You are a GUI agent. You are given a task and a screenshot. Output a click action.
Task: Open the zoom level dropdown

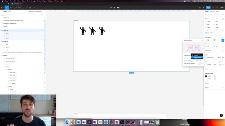click(x=222, y=8)
